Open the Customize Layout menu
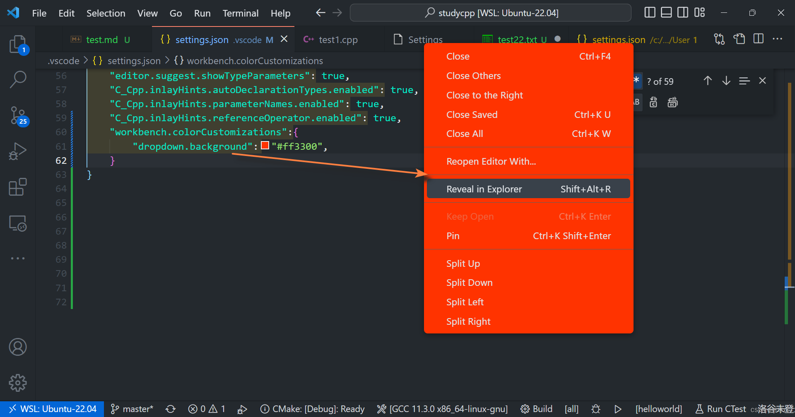The width and height of the screenshot is (795, 417). coord(700,12)
